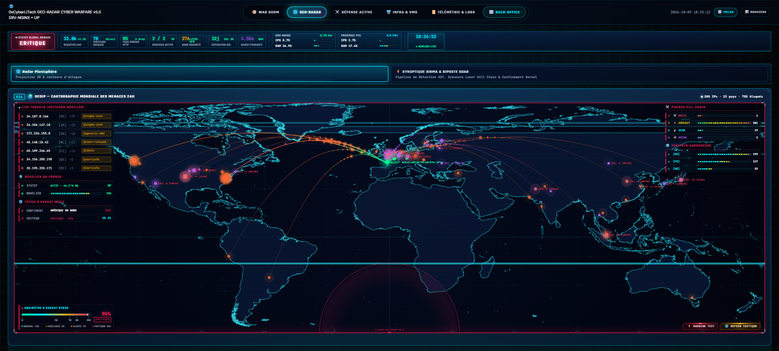Open the WAR ROOM tab
779x351 pixels.
(x=266, y=12)
